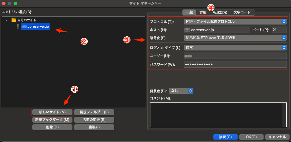Open the ログオン タイプ dropdown

pos(235,48)
